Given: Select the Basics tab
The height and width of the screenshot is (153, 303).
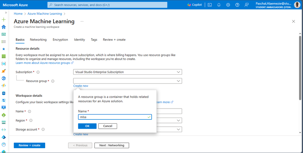Looking at the screenshot, I should (20, 40).
